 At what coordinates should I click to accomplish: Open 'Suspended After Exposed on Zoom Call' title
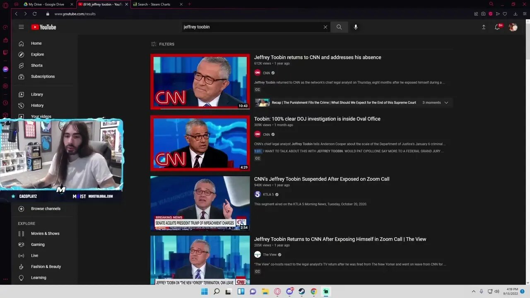coord(322,179)
